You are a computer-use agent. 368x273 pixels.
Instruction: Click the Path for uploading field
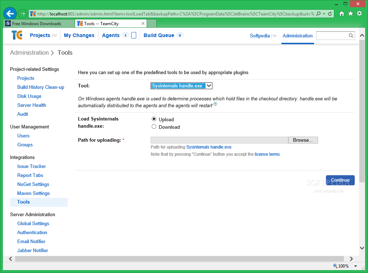(219, 140)
